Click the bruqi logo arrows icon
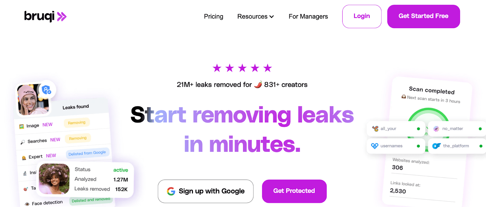Screen dimensions: 486x207 pyautogui.click(x=62, y=16)
